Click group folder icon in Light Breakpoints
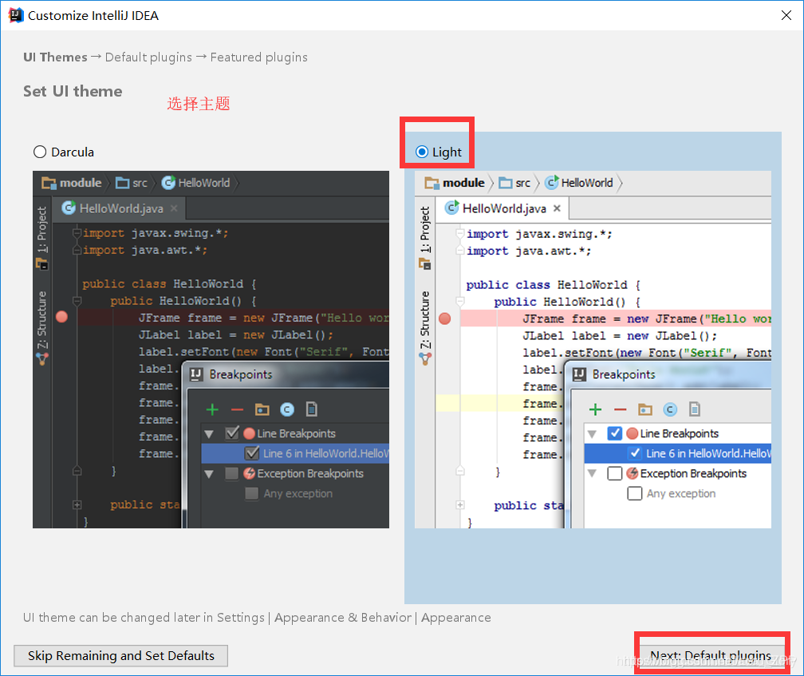The width and height of the screenshot is (804, 676). coord(645,409)
